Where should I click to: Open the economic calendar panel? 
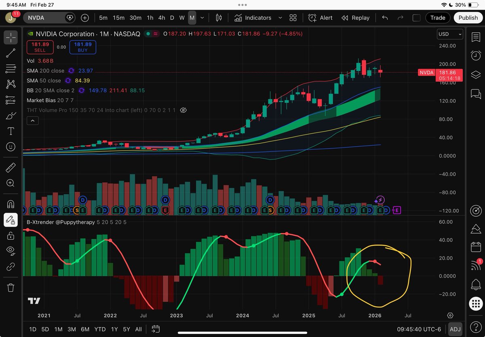click(476, 247)
